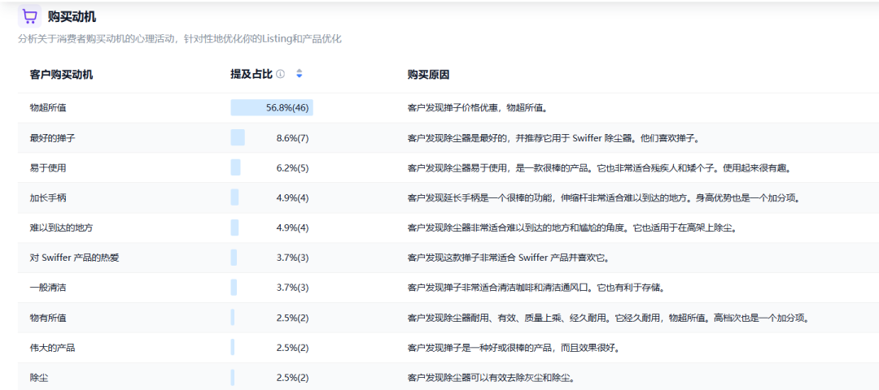Select the 伟大的产品 motivation label
Image resolution: width=879 pixels, height=390 pixels.
52,348
